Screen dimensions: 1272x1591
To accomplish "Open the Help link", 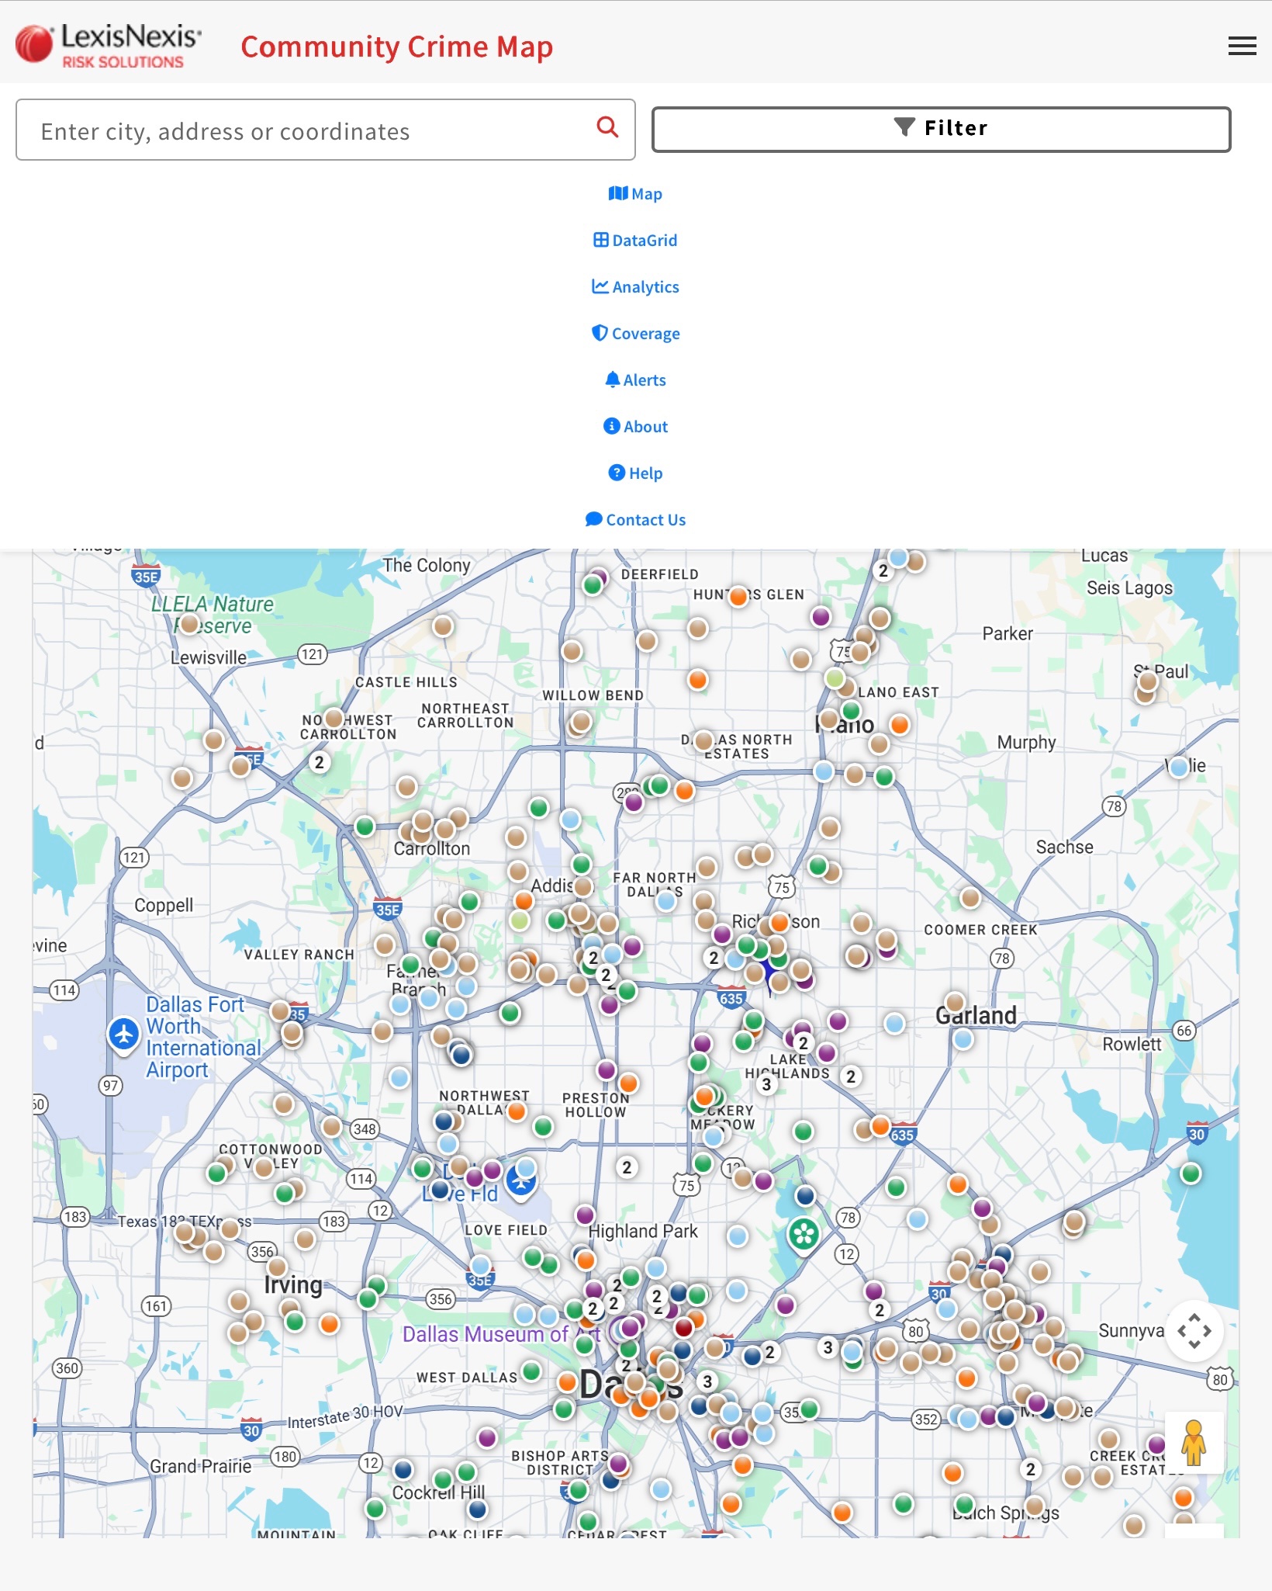I will tap(635, 473).
